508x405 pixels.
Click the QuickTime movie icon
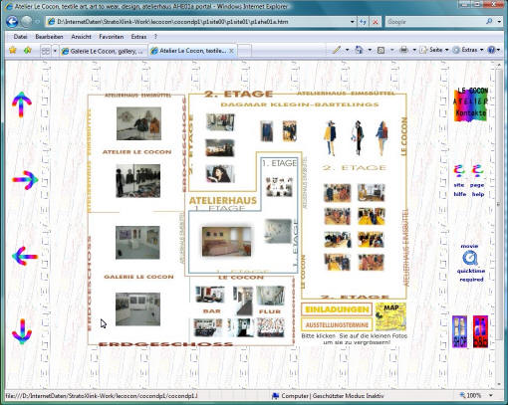(x=470, y=259)
